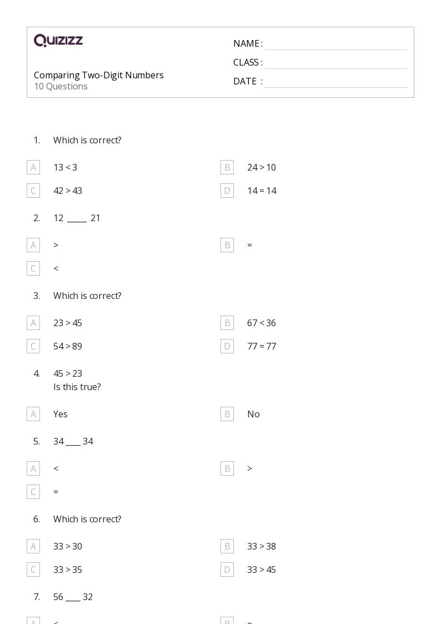Click the Comparing Two-Digit Numbers title
Viewport: 441px width, 624px height.
point(99,75)
